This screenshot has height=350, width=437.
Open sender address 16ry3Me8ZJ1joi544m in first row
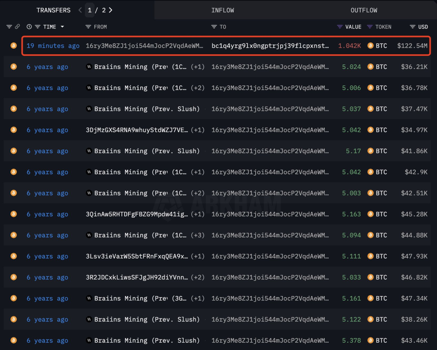145,46
